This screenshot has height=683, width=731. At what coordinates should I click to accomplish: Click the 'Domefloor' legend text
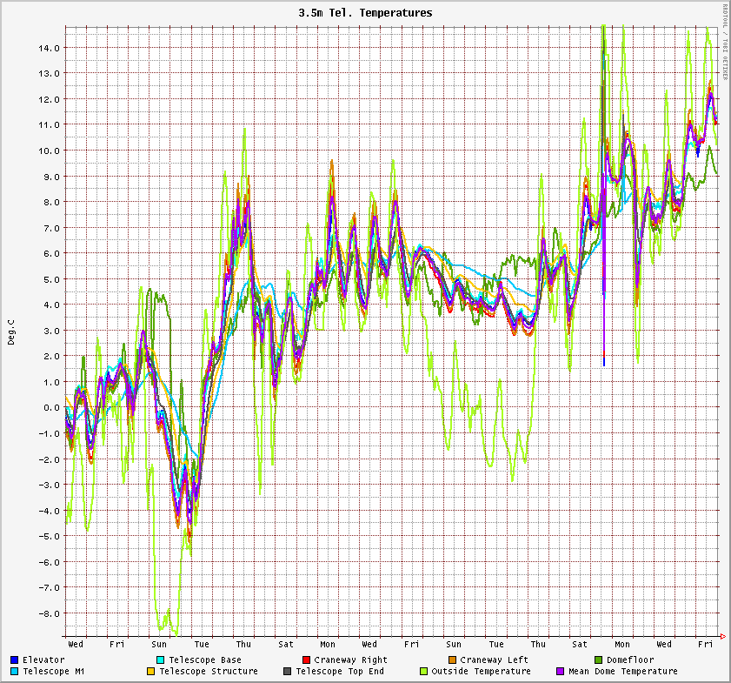(630, 660)
